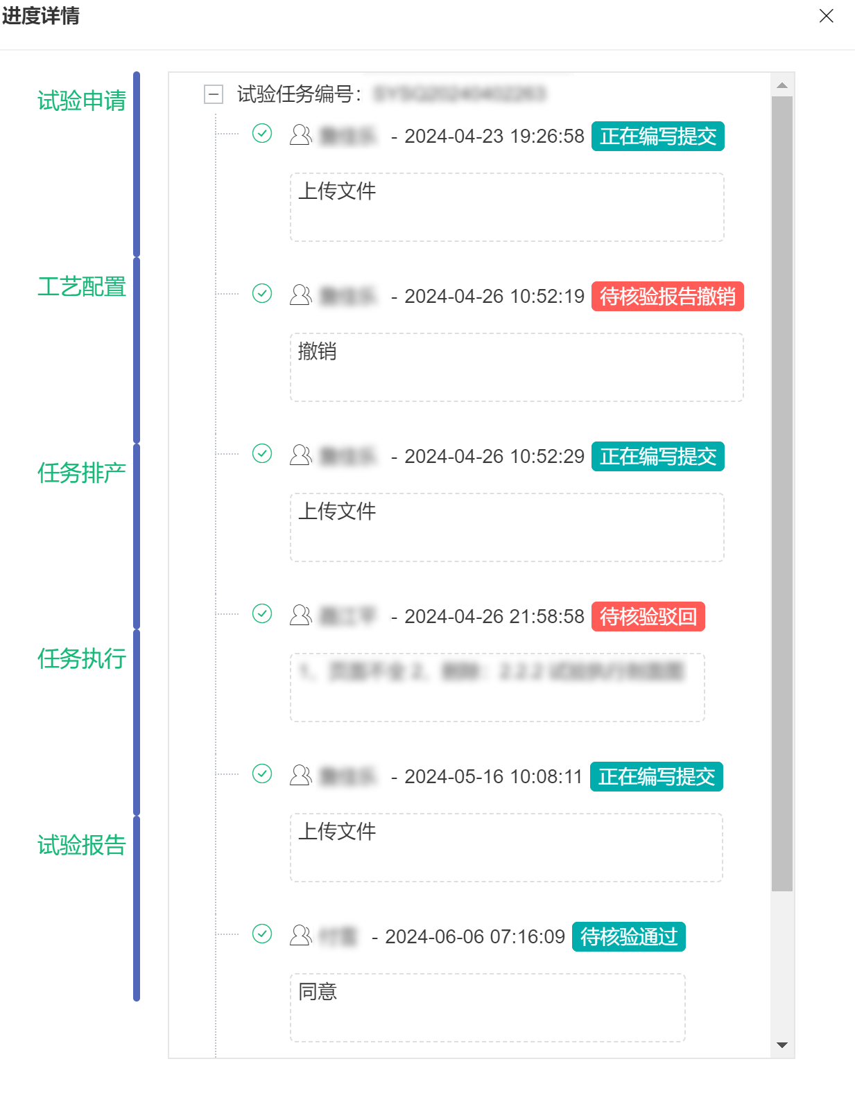
Task: Go to the 试验报告 step
Action: coord(82,845)
